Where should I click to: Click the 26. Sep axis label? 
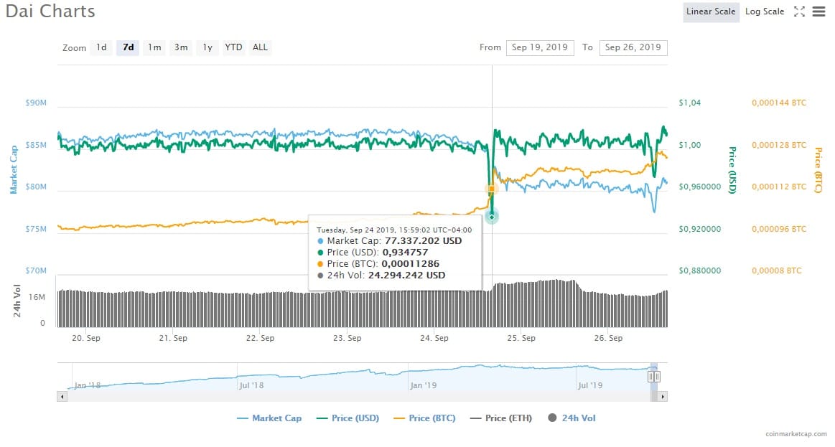[x=608, y=338]
